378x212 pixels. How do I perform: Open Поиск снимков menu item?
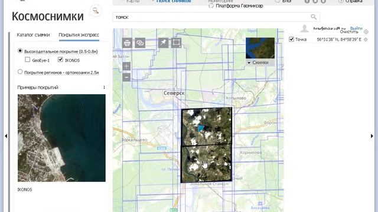(174, 1)
